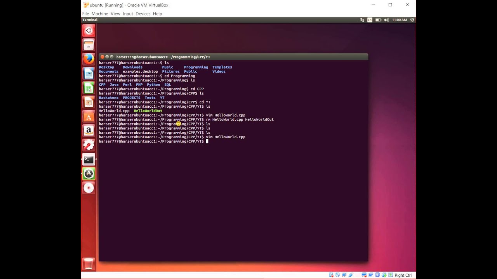Open LibreOffice Writer from the launcher
Viewport: 497px width, 279px height.
[x=89, y=73]
